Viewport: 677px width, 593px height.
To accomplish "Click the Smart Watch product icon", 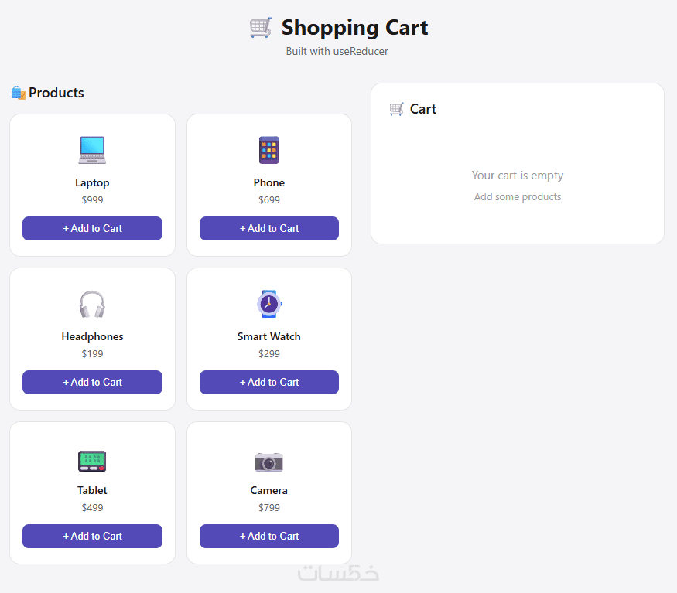I will tap(268, 304).
